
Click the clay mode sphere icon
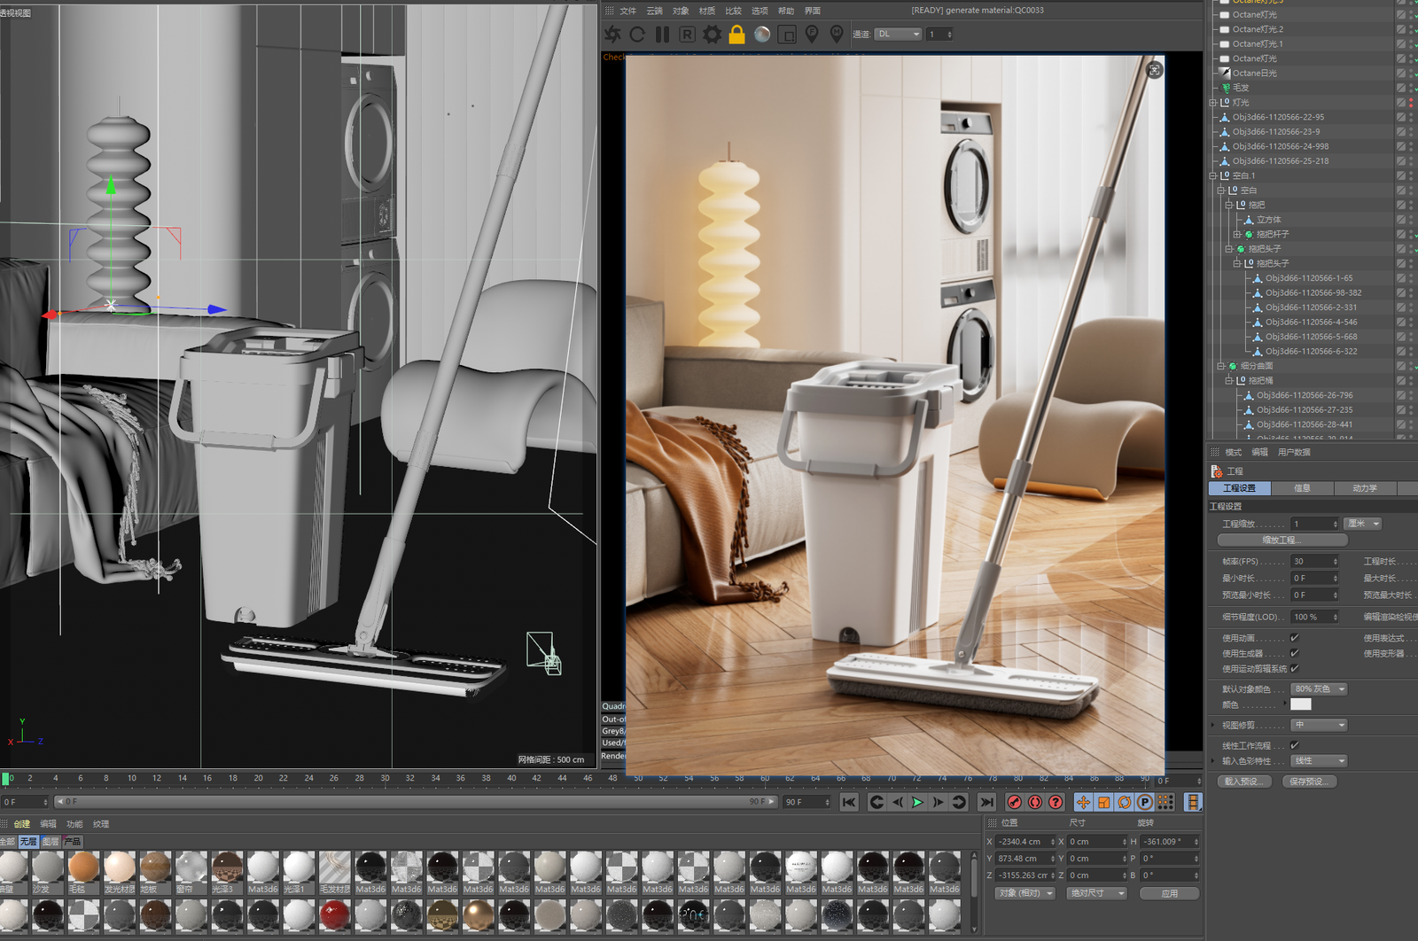(762, 35)
